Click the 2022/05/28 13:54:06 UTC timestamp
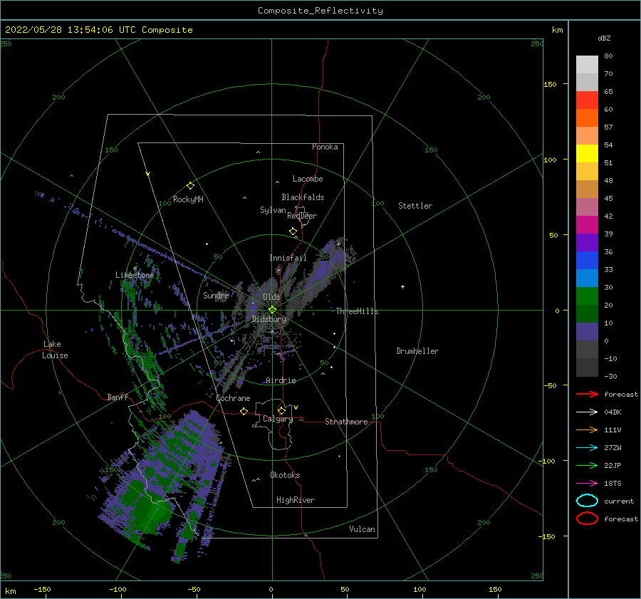Viewport: 641px width, 599px height. [71, 30]
